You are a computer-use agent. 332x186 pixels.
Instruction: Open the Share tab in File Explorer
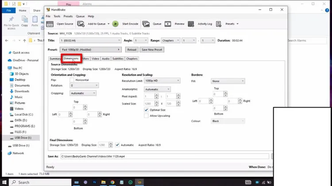37,10
